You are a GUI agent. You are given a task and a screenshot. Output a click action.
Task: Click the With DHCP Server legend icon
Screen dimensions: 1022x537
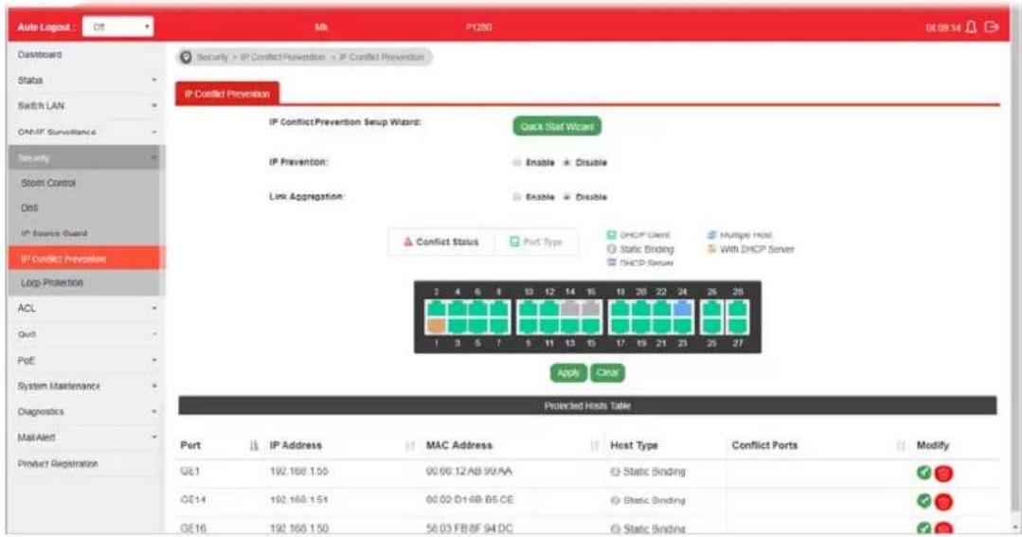pyautogui.click(x=711, y=249)
